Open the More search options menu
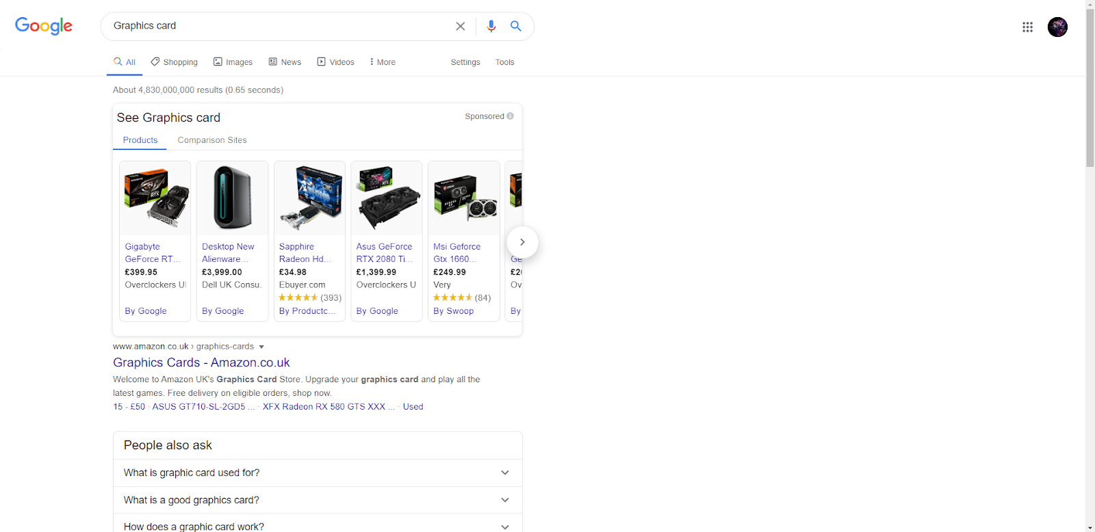 coord(383,62)
